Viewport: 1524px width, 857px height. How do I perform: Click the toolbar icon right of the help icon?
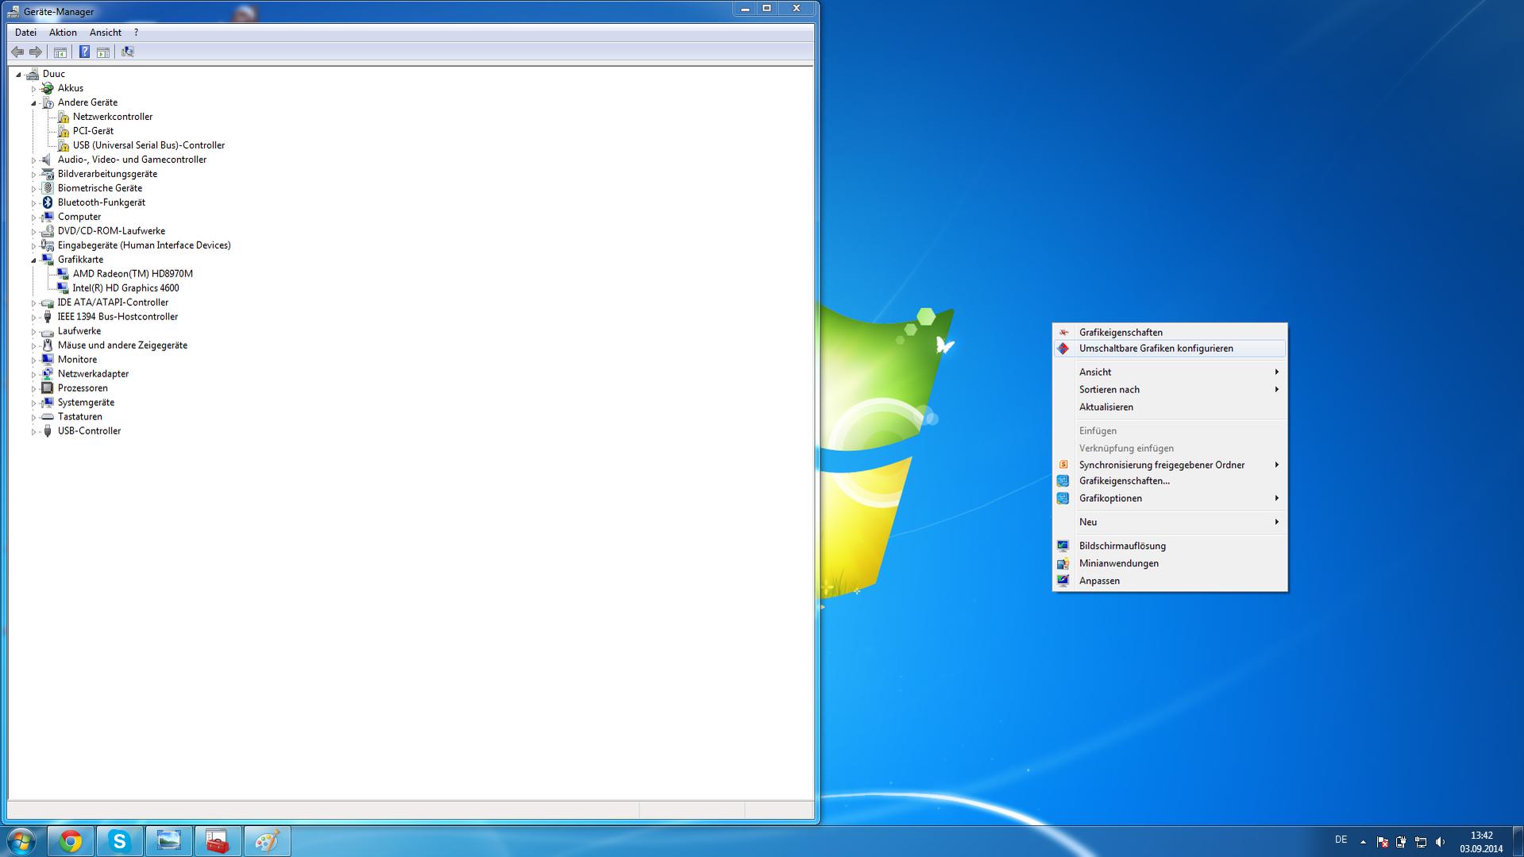(103, 52)
